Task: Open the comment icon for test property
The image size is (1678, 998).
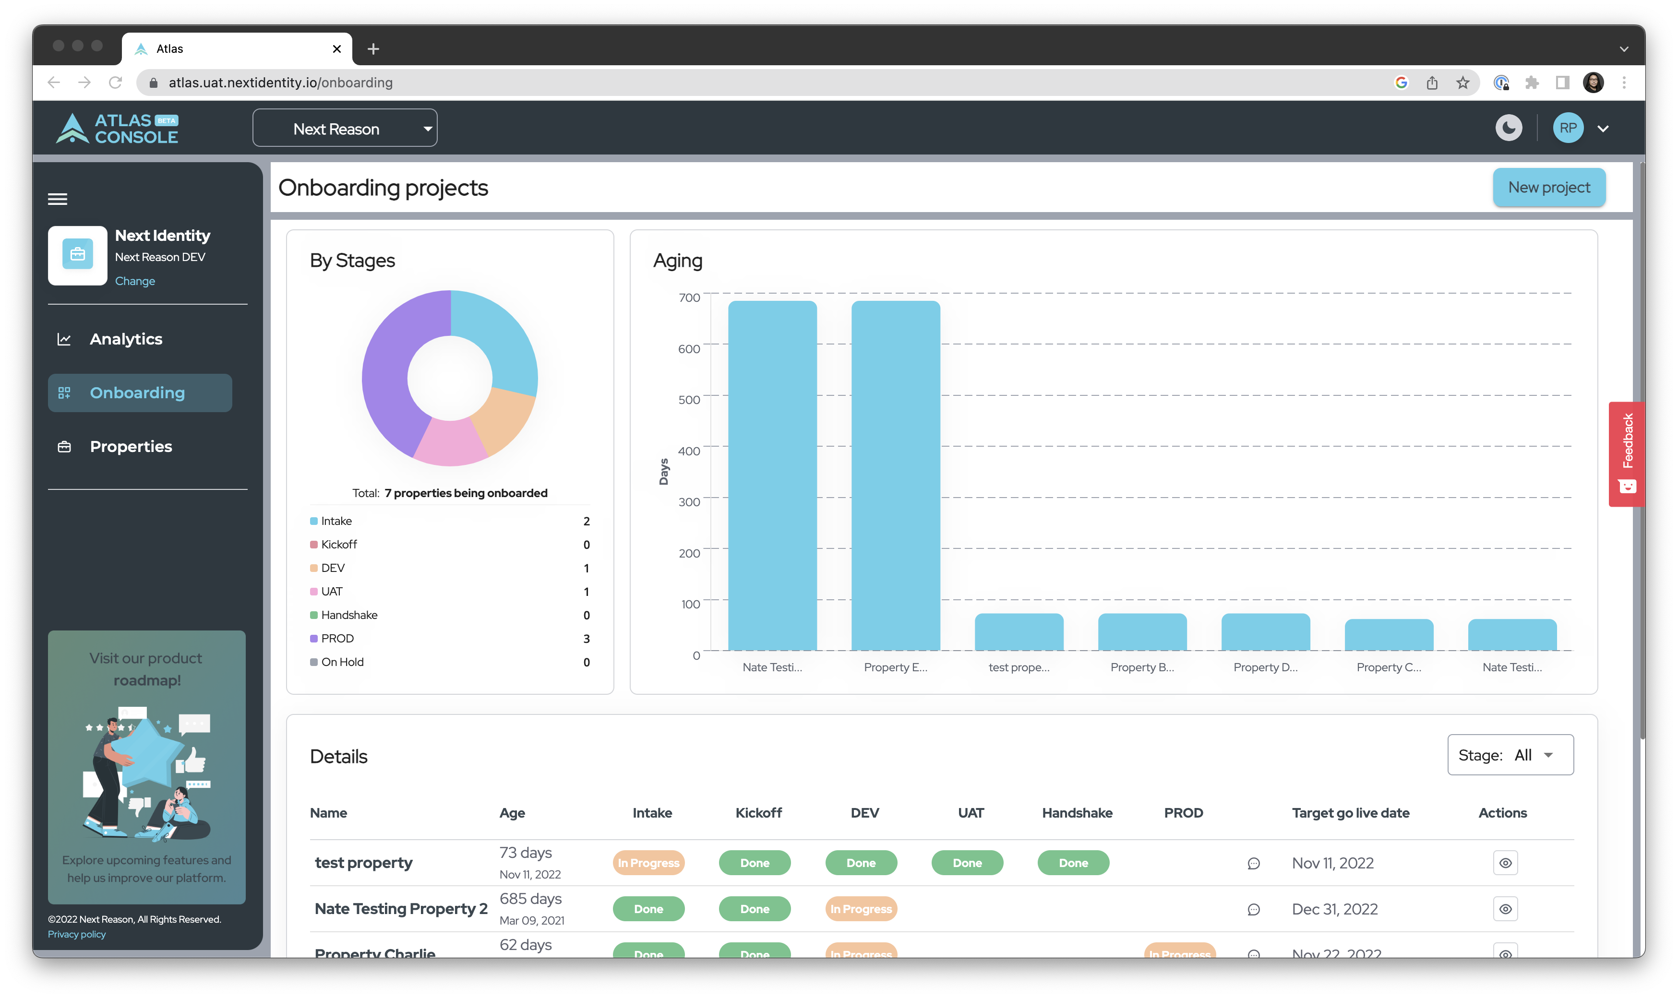Action: pyautogui.click(x=1254, y=863)
